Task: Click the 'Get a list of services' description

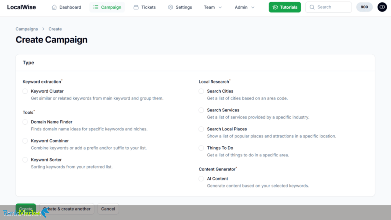Action: tap(258, 117)
